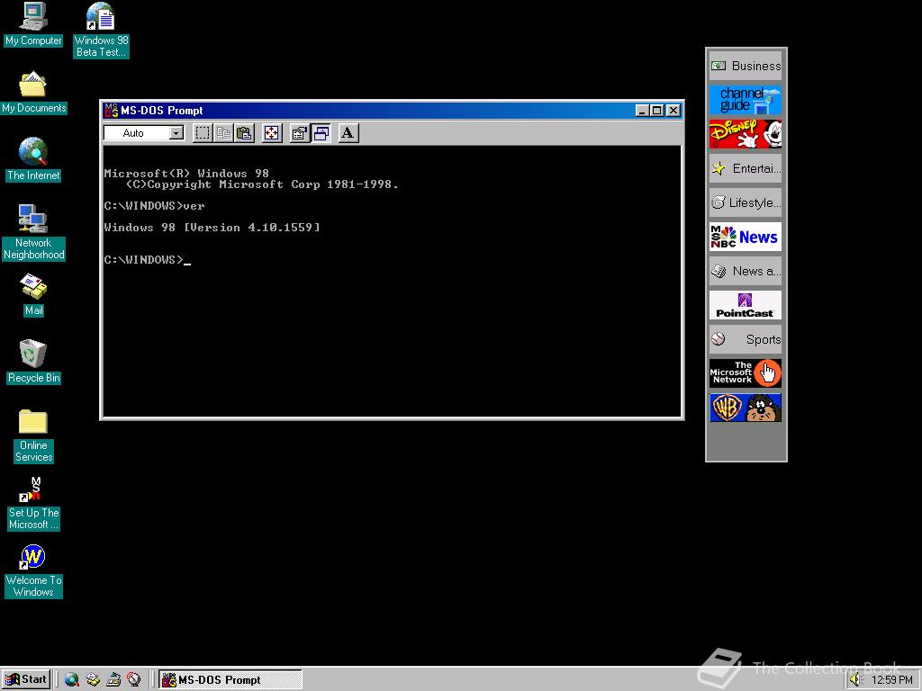Click the 'Windows 98 [Version 4.10.1559]' line
Viewport: 922px width, 691px height.
coord(212,228)
